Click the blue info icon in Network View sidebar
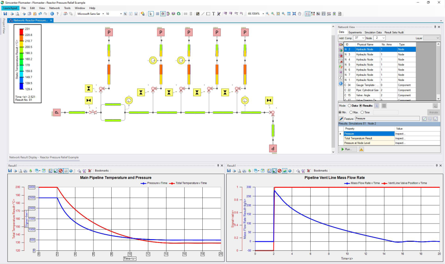This screenshot has width=445, height=264. coord(341,83)
